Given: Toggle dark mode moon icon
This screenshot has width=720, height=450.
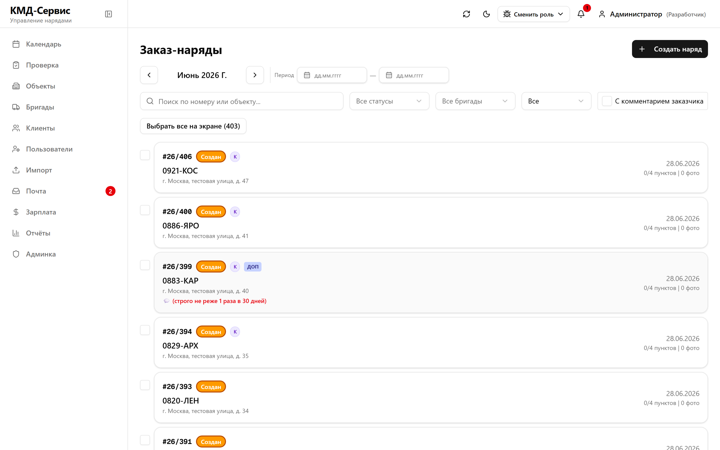Looking at the screenshot, I should [x=486, y=14].
